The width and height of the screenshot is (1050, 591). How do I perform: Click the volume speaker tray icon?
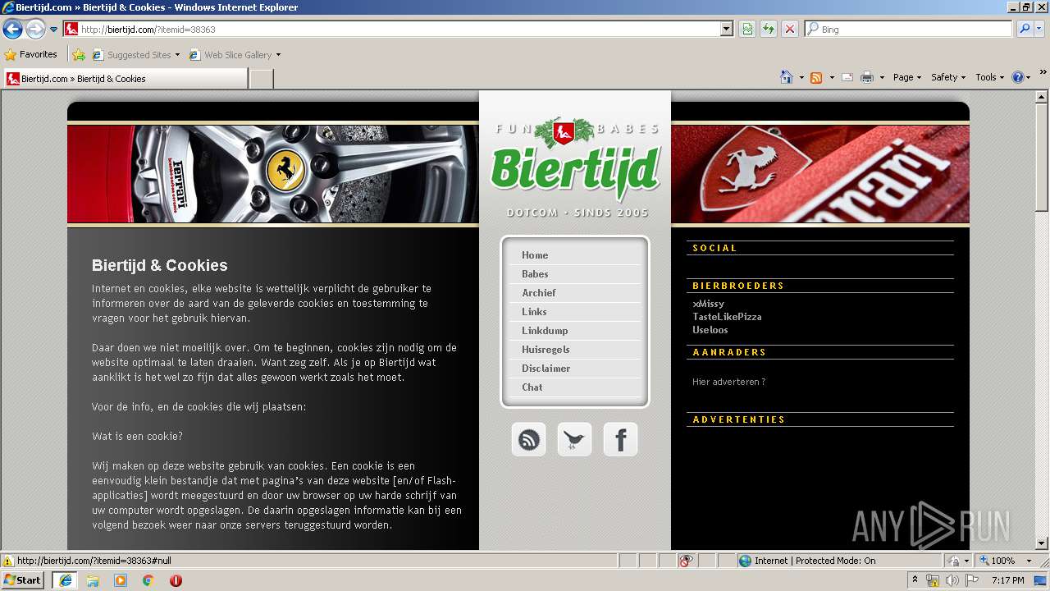click(952, 580)
